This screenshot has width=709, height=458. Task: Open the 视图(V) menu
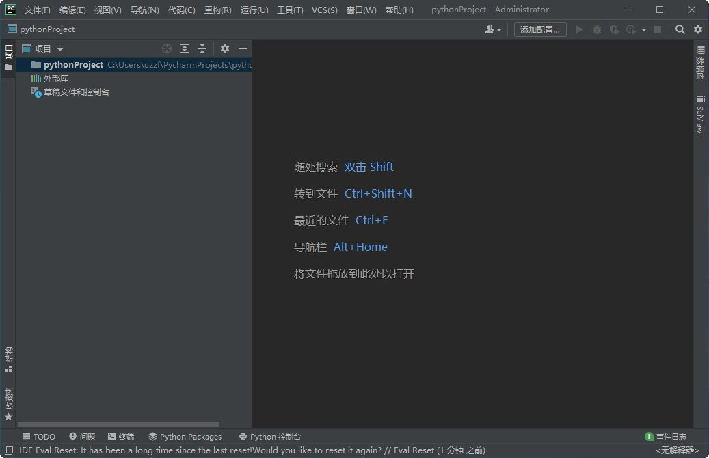(107, 10)
